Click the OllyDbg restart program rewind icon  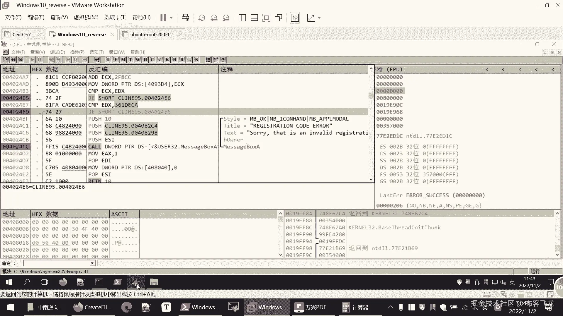[13, 60]
